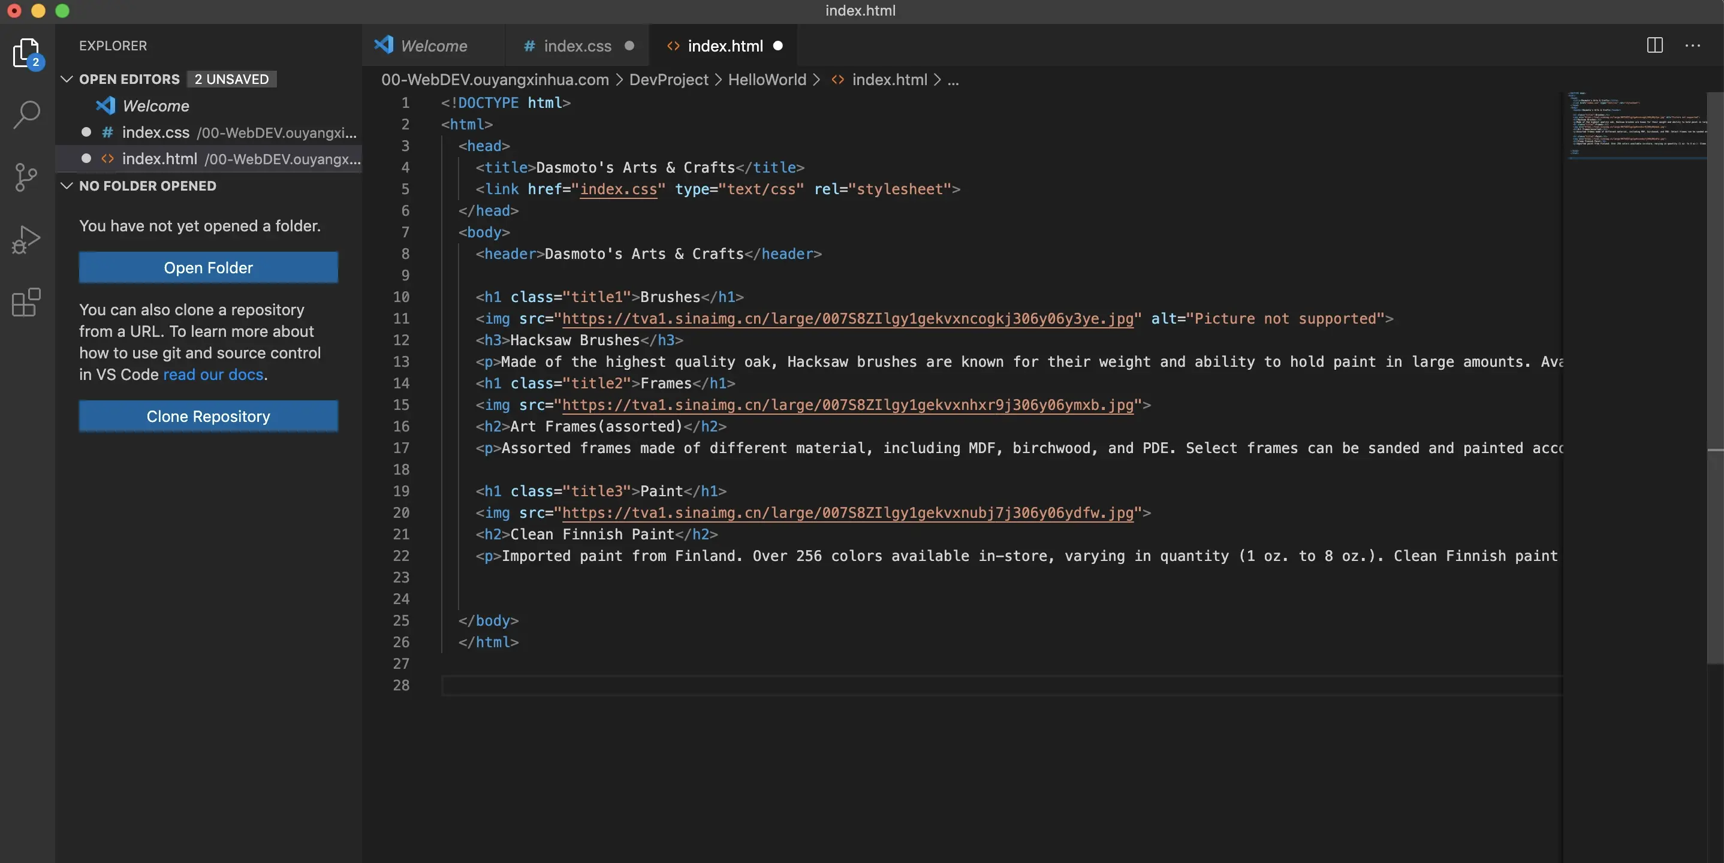
Task: Collapse the No Folder Opened section
Action: (x=67, y=186)
